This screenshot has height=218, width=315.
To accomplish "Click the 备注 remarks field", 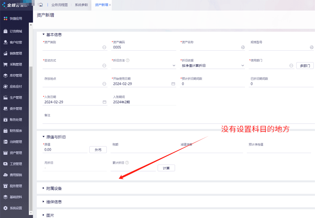I will 179,120.
